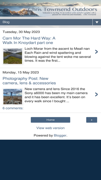Image resolution: width=101 pixels, height=180 pixels.
Task: Click the Monday, 15 May 2023 date heading
Action: (21, 72)
